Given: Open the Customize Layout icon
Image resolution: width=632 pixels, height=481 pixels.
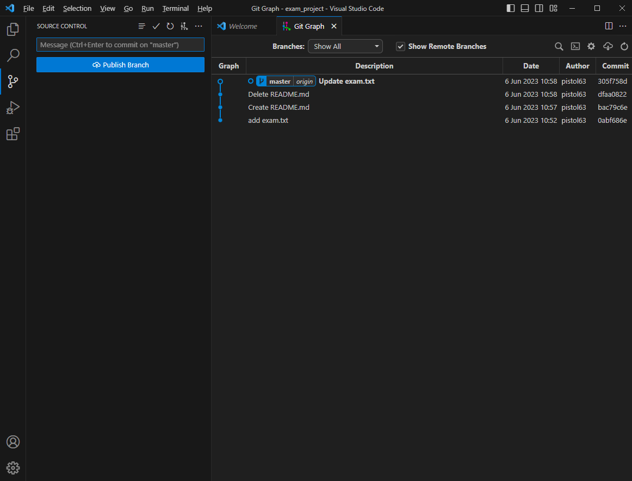Looking at the screenshot, I should click(x=553, y=9).
